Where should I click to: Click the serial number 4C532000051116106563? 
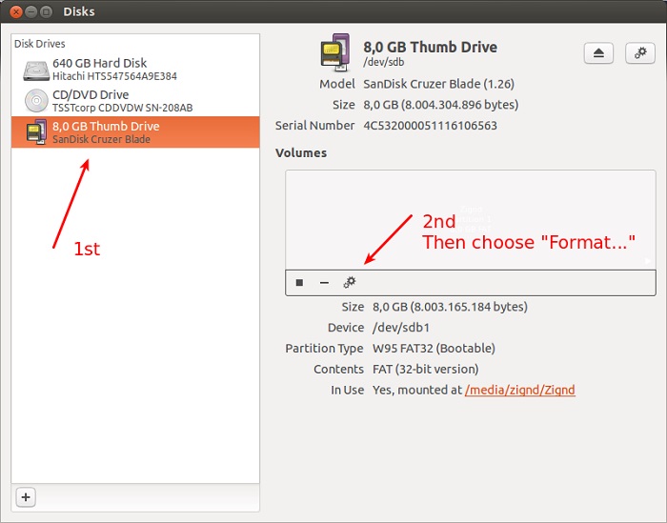click(430, 126)
